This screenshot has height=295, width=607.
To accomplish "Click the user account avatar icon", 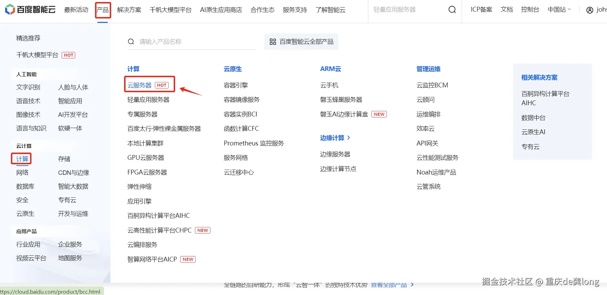I will click(x=590, y=10).
